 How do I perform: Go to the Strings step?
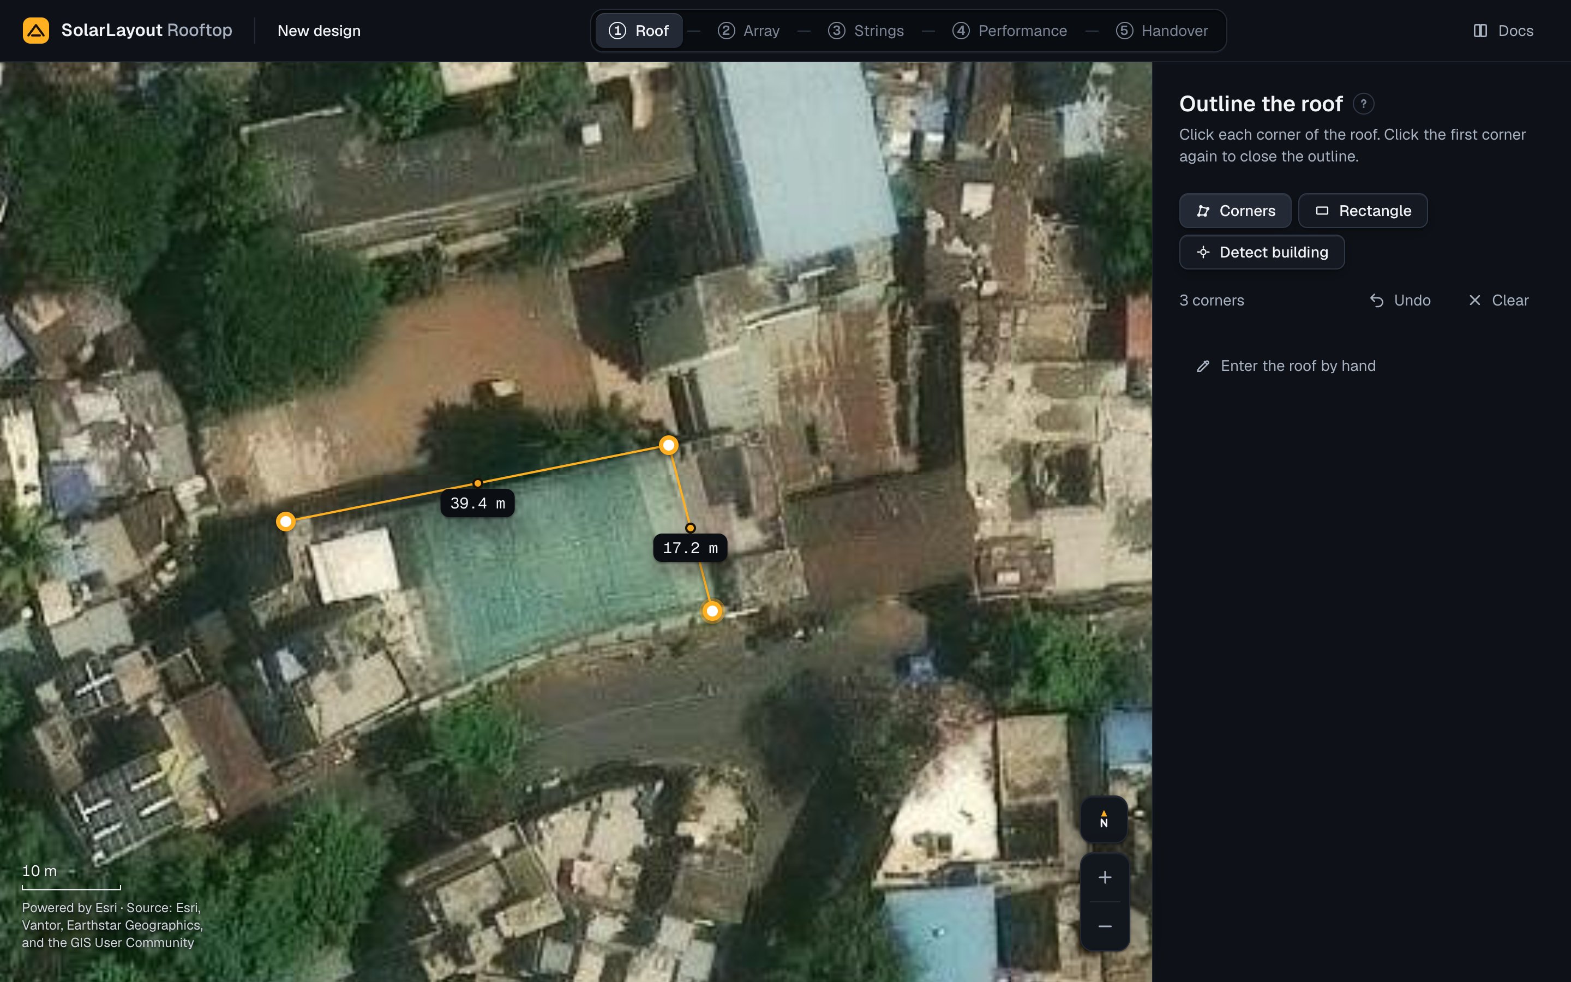[866, 31]
